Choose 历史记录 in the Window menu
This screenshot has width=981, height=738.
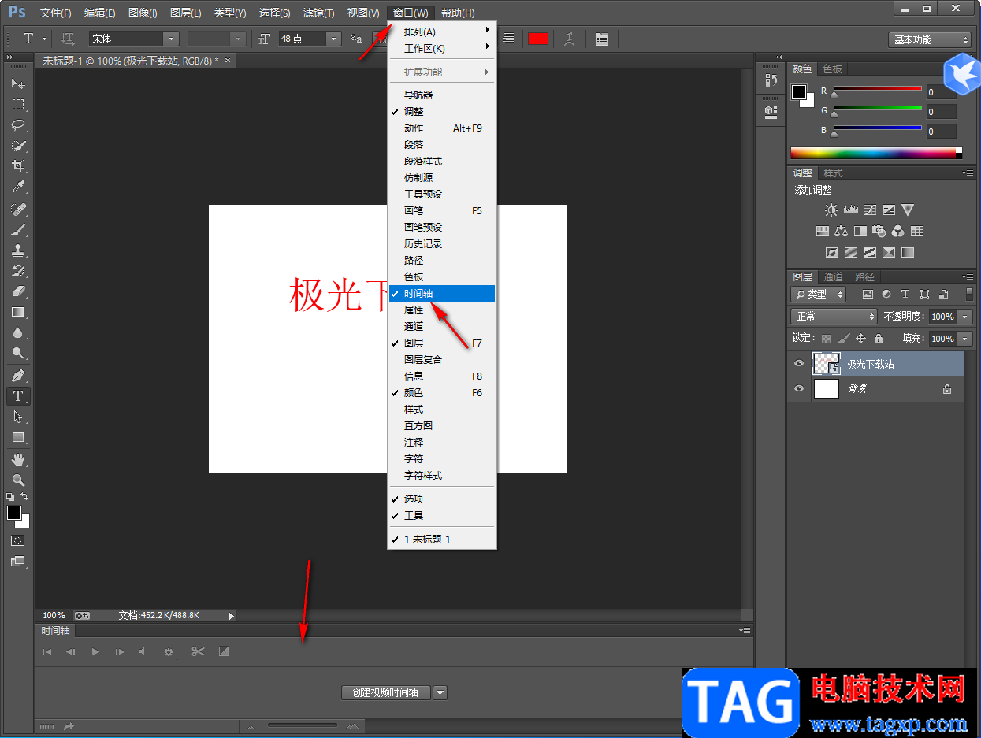coord(441,243)
